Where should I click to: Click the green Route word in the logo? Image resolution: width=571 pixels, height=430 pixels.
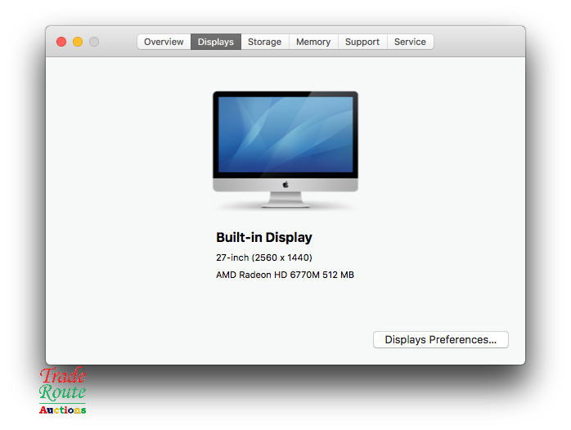(63, 392)
